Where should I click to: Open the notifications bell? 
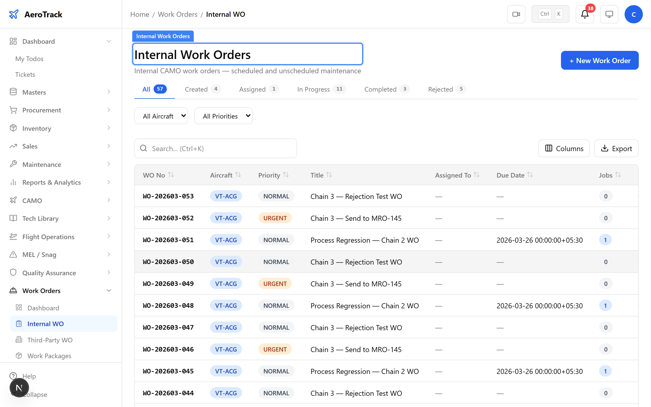coord(585,14)
